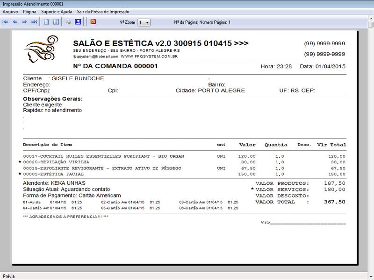Click 'fpqsystem@hotmail.com' email text
The width and height of the screenshot is (374, 280).
[x=96, y=56]
